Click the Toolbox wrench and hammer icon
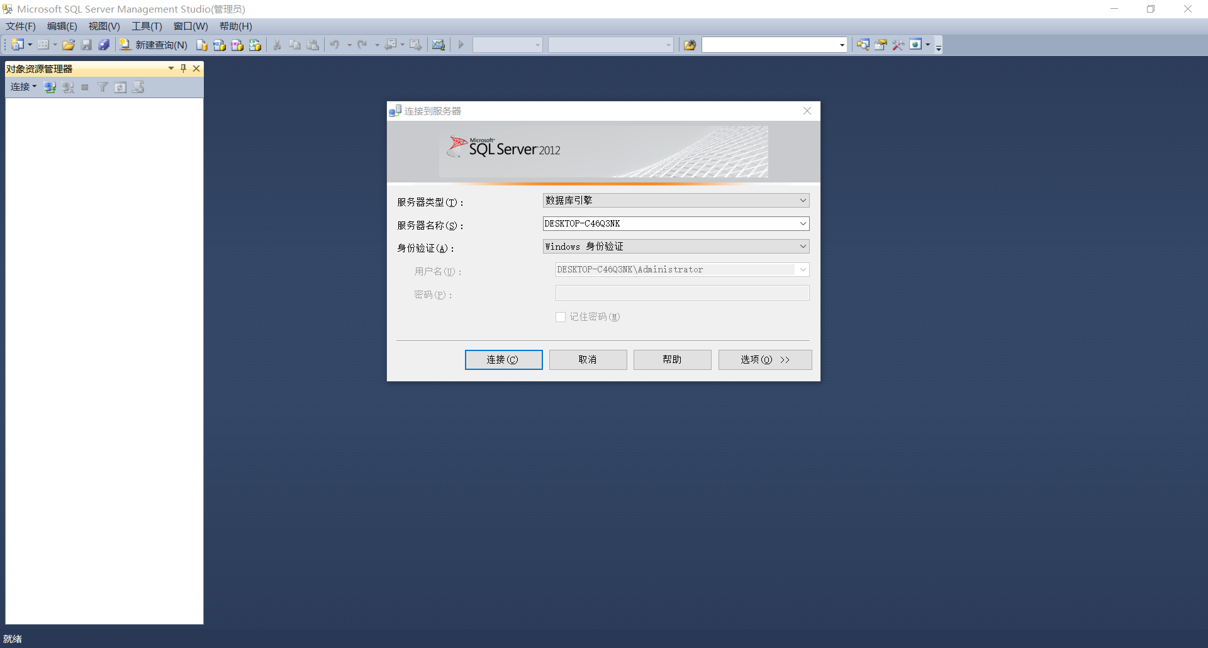Screen dimensions: 1208x648 pos(898,45)
